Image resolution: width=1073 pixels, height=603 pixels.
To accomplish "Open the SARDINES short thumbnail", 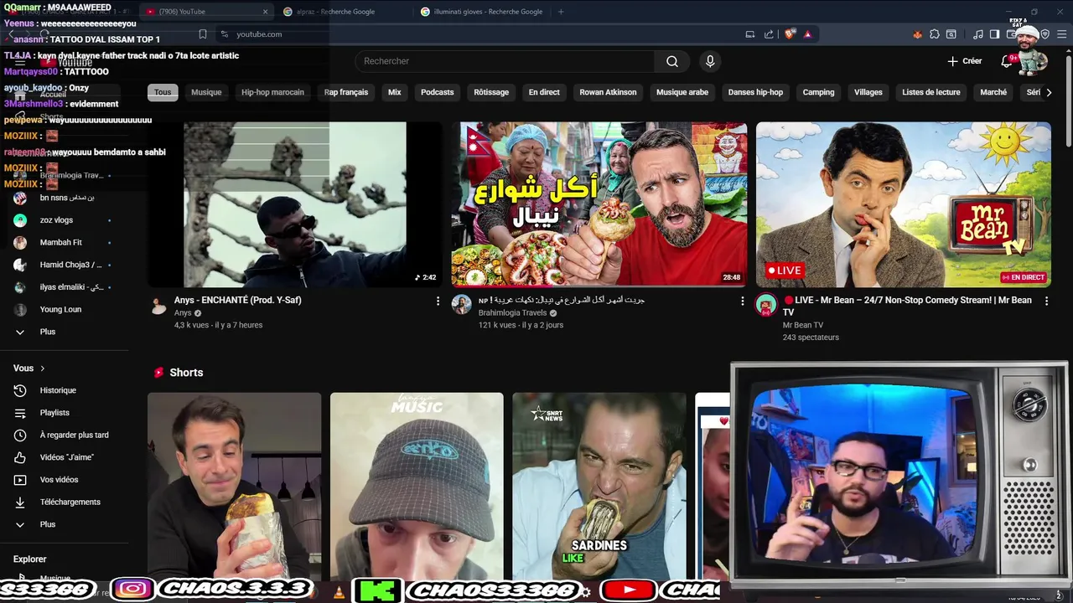I will [599, 486].
